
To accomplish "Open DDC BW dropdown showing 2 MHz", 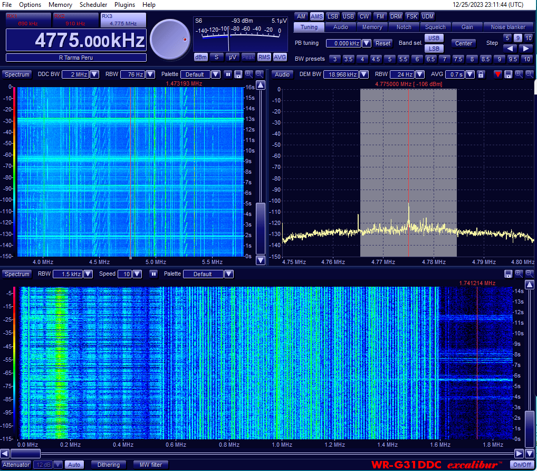I will tap(94, 74).
